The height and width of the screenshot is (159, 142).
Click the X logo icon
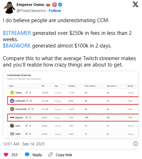[135, 5]
